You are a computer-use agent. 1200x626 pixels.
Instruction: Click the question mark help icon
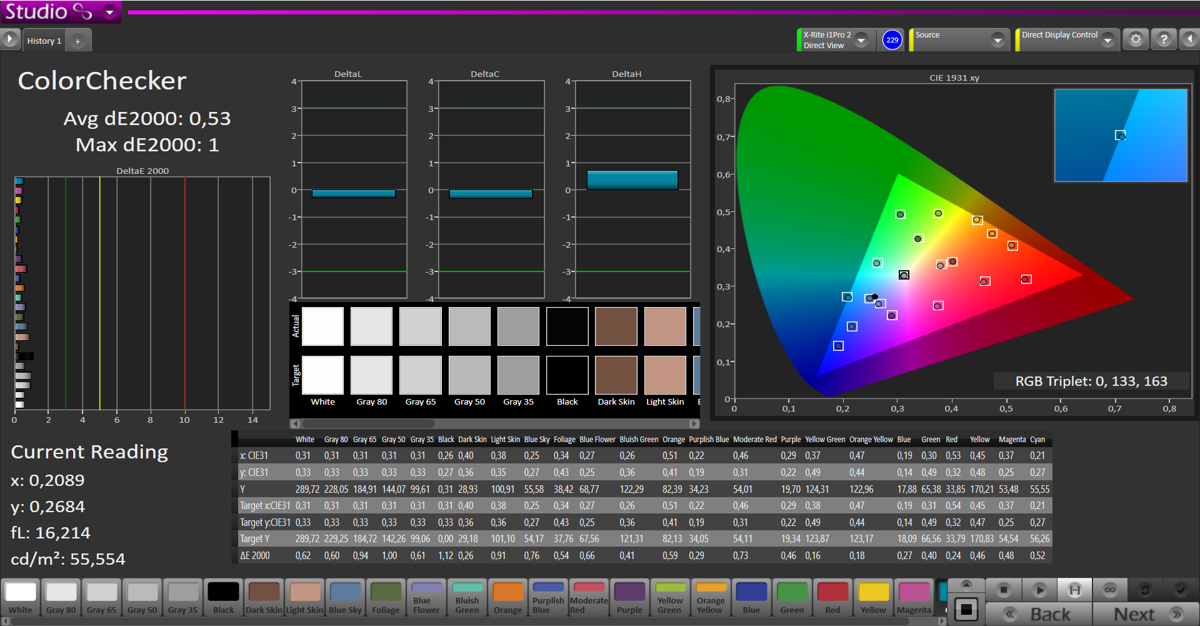pos(1163,39)
